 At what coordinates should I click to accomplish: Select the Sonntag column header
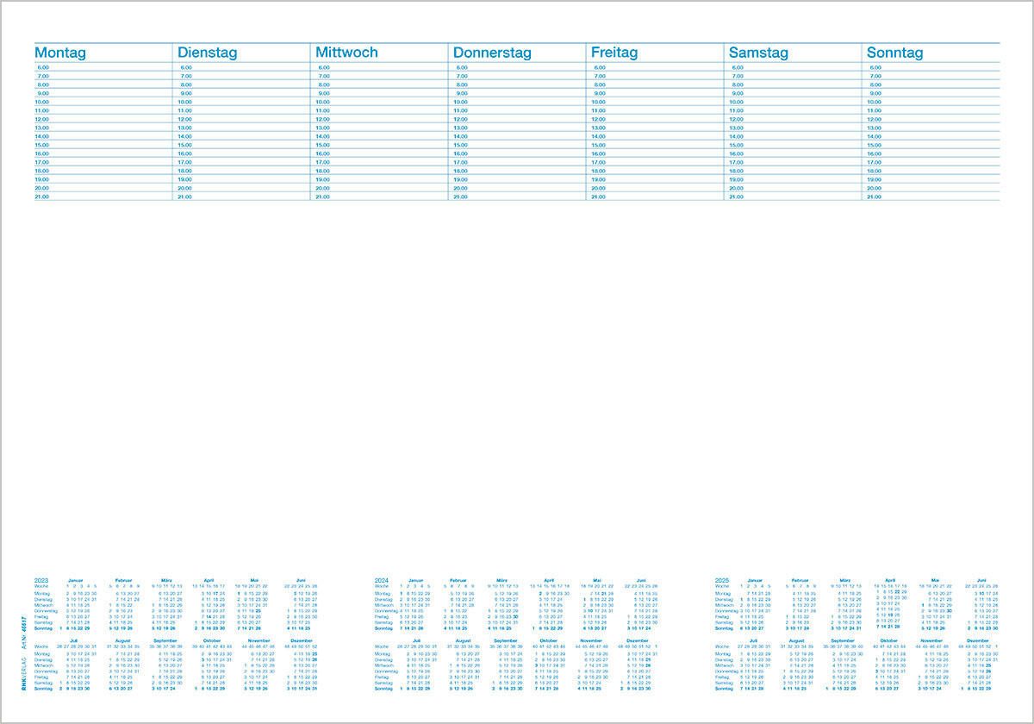pos(894,53)
